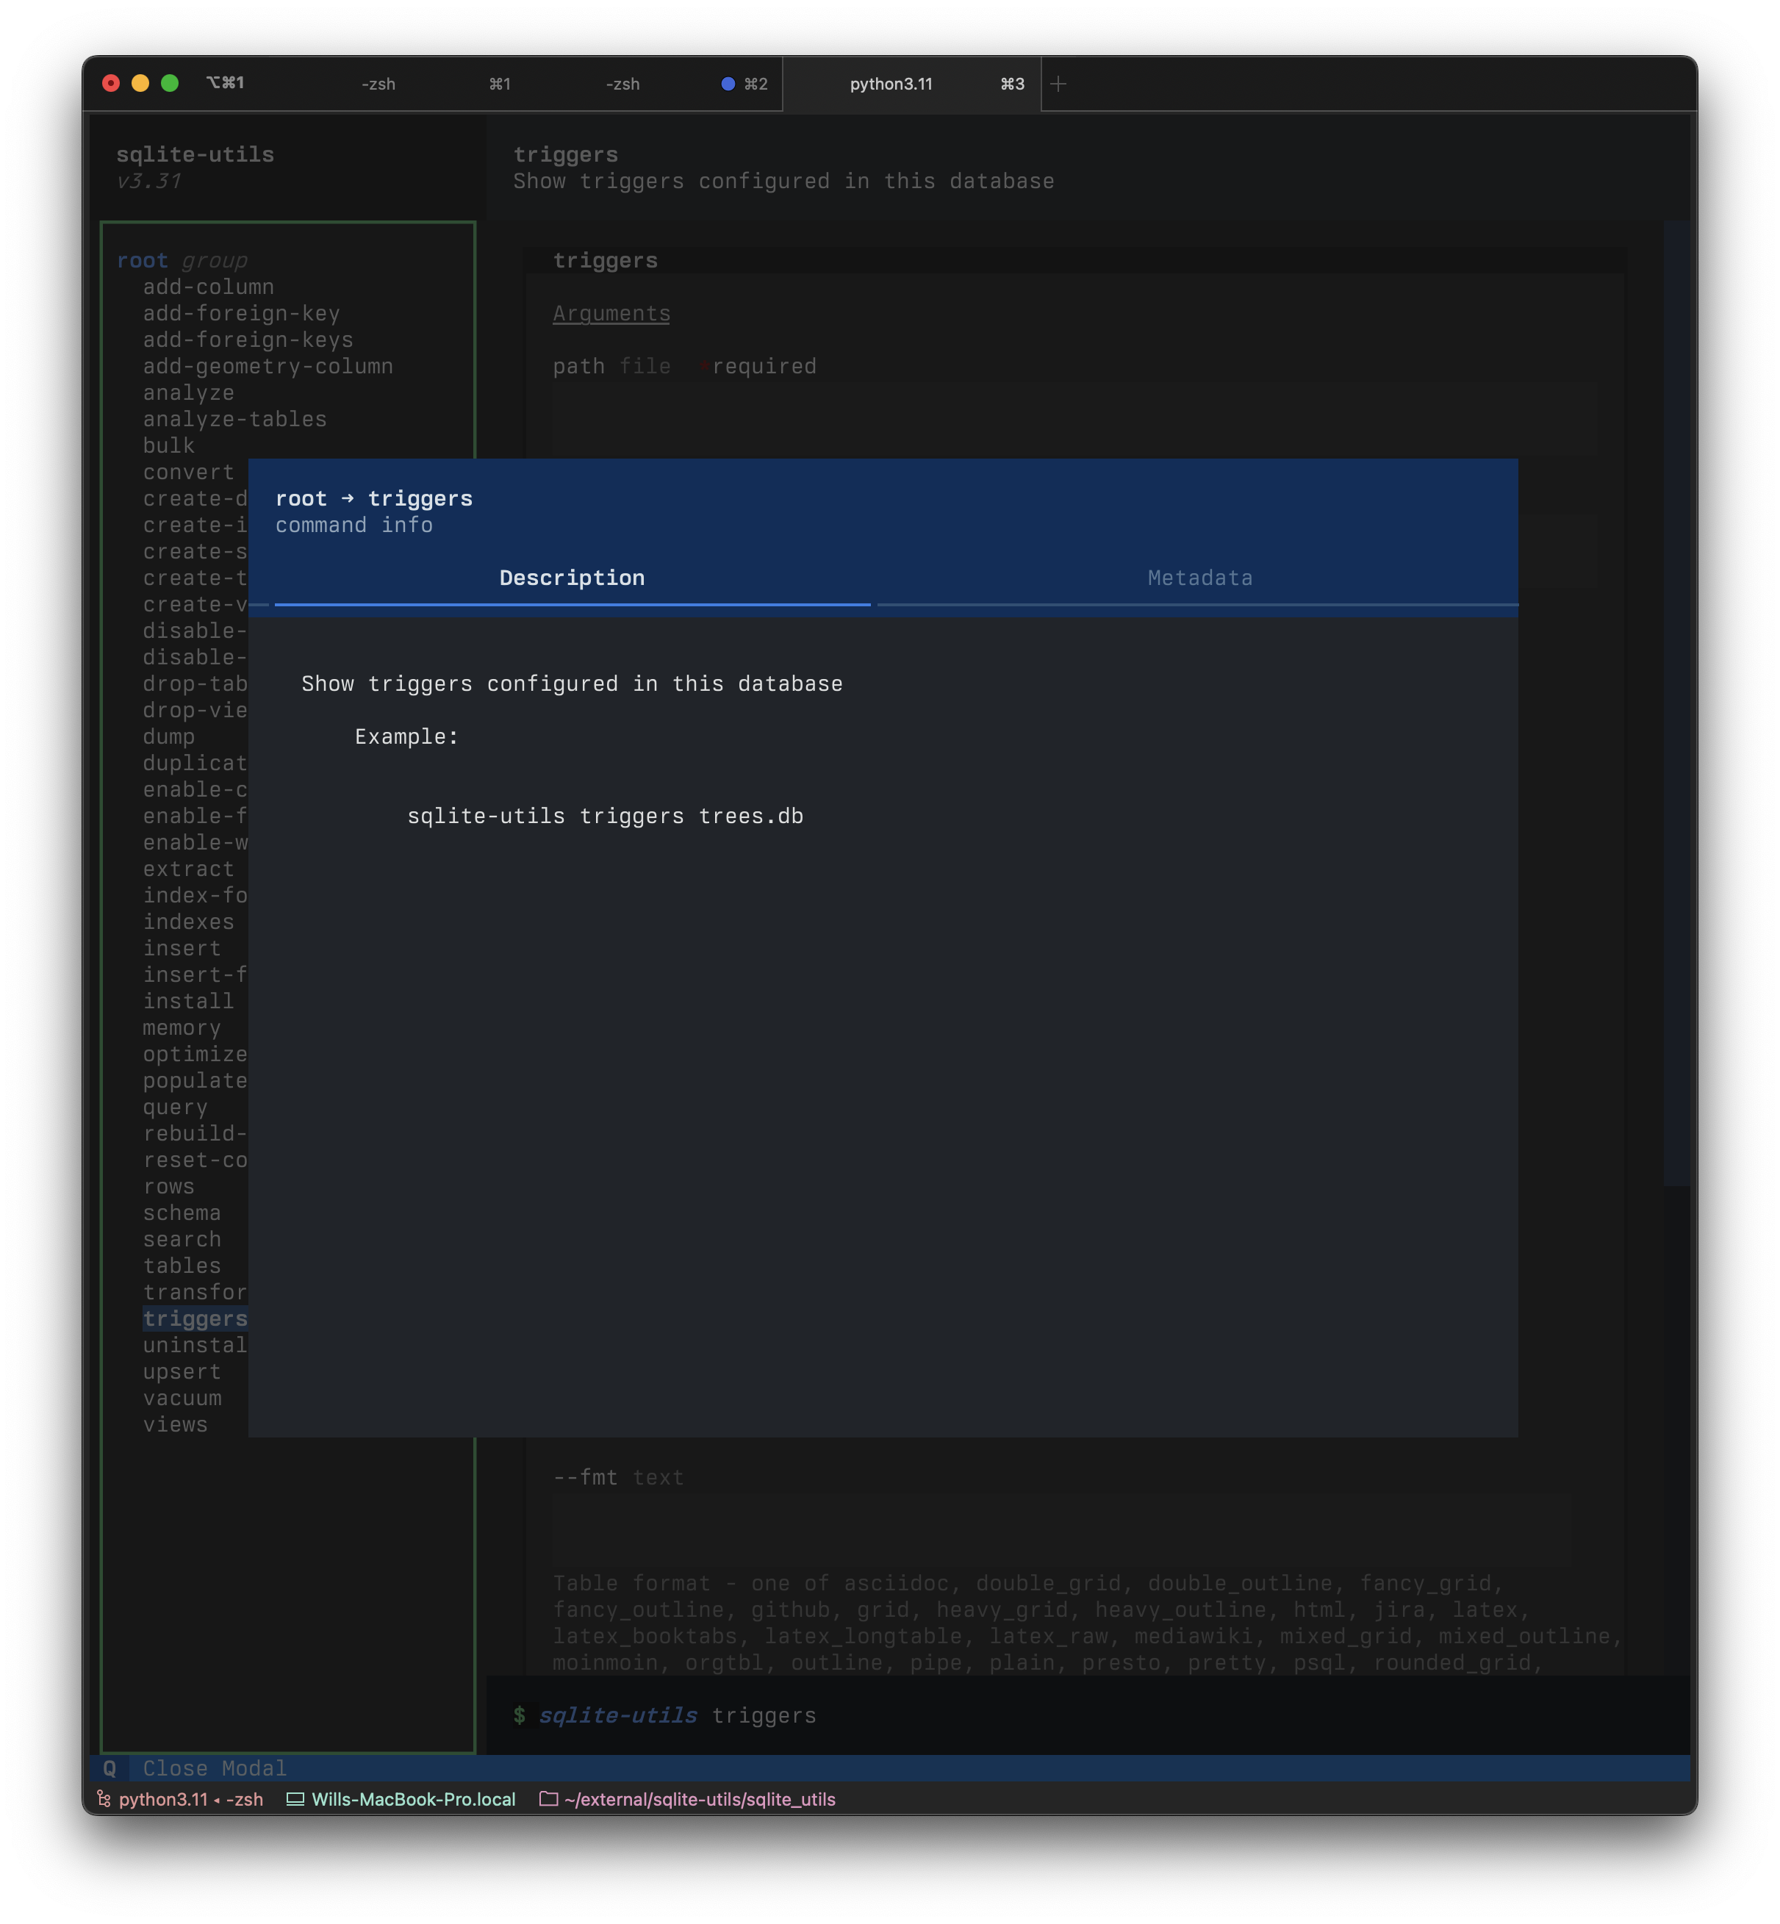This screenshot has height=1924, width=1780.
Task: Click the blue activity dot on the ⌘2 tab
Action: pyautogui.click(x=728, y=84)
